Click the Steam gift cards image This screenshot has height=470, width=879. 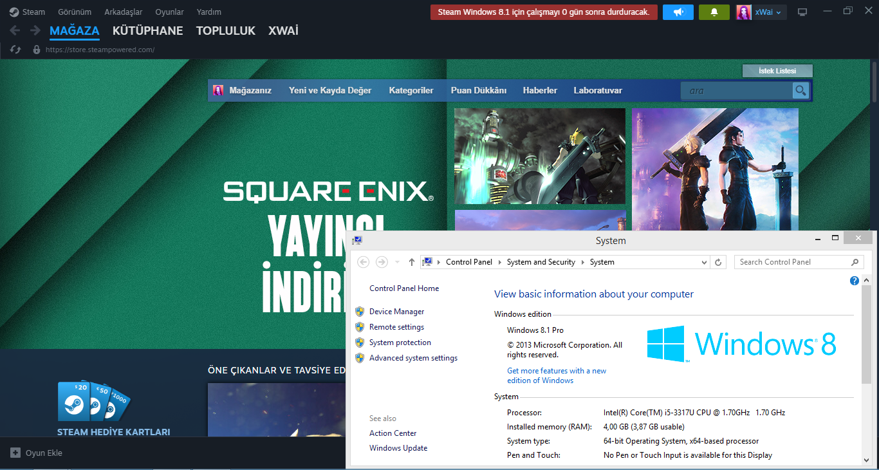[94, 402]
